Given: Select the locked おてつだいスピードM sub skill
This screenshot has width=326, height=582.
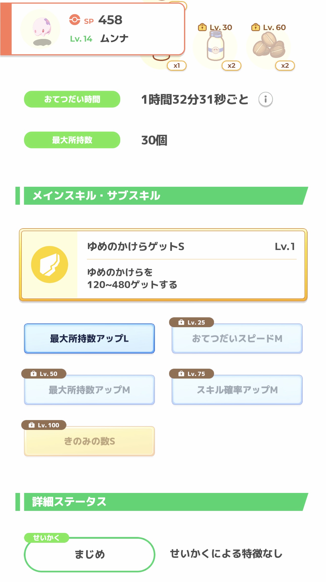Looking at the screenshot, I should 237,339.
